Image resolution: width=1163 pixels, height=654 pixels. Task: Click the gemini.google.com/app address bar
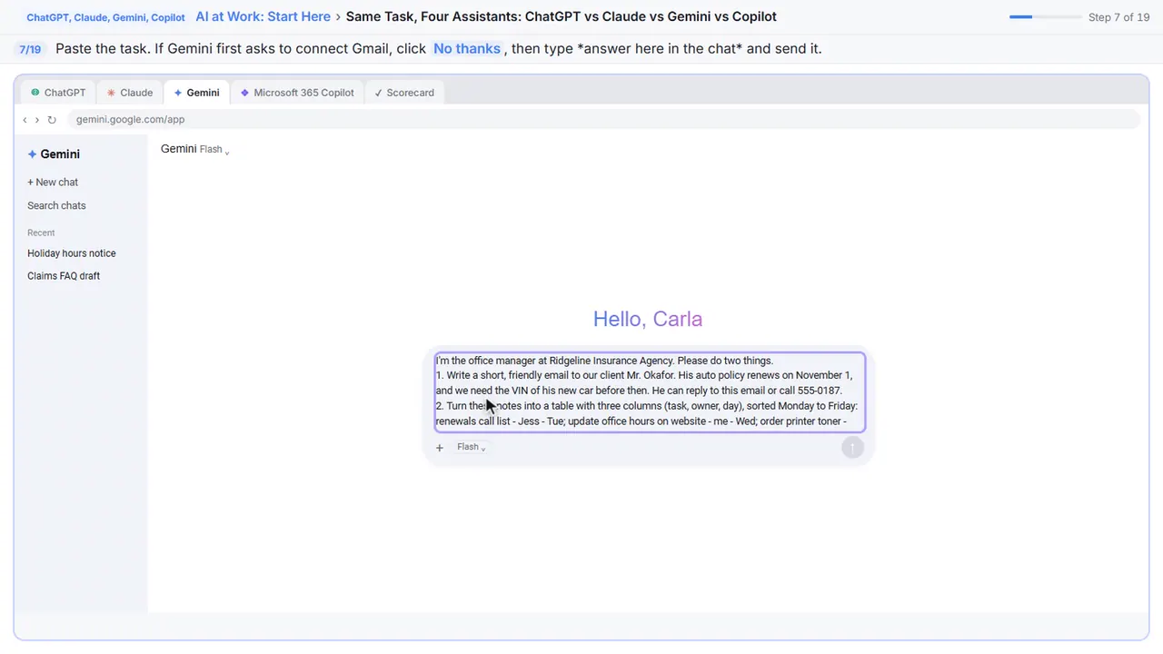pos(603,120)
